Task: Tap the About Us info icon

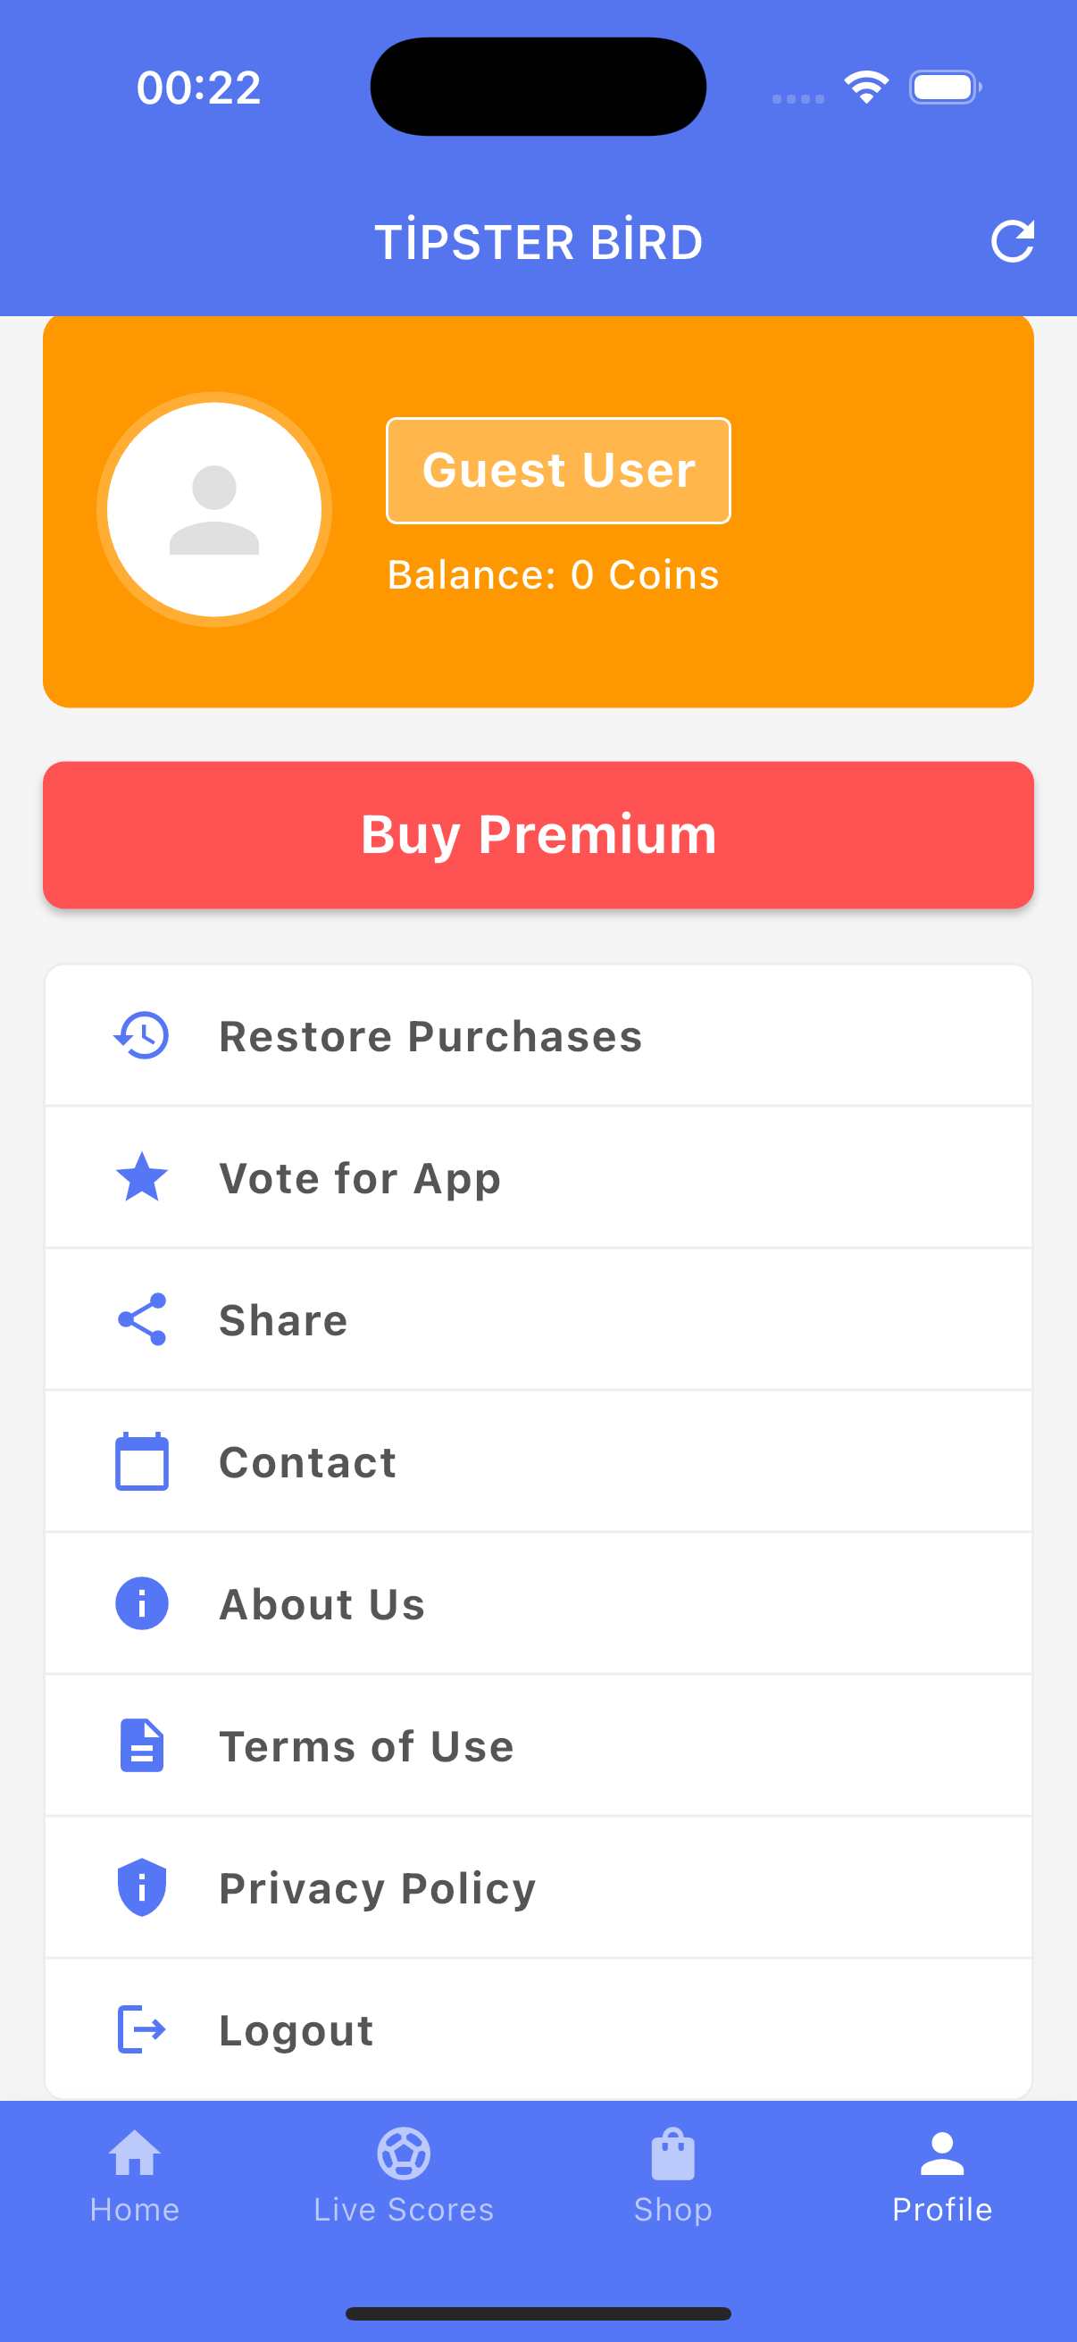Action: tap(142, 1602)
